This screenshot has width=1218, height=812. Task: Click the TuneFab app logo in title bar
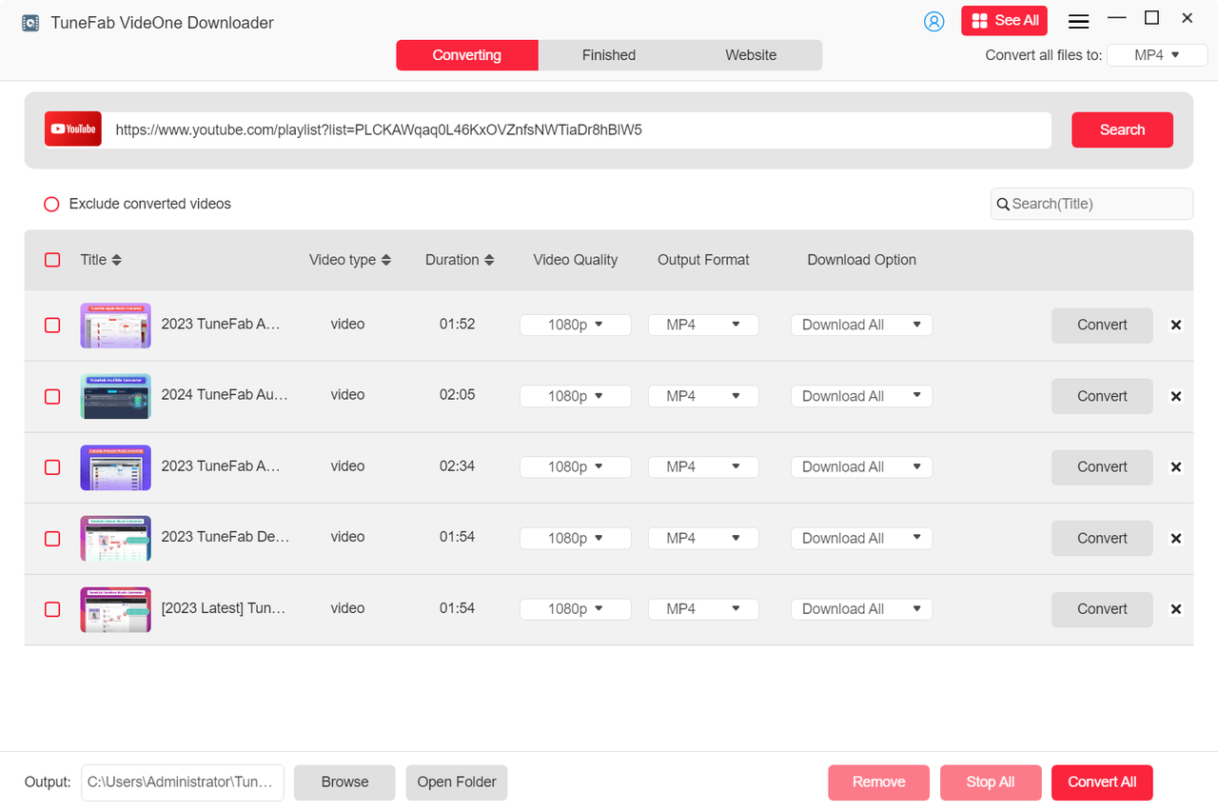tap(30, 22)
